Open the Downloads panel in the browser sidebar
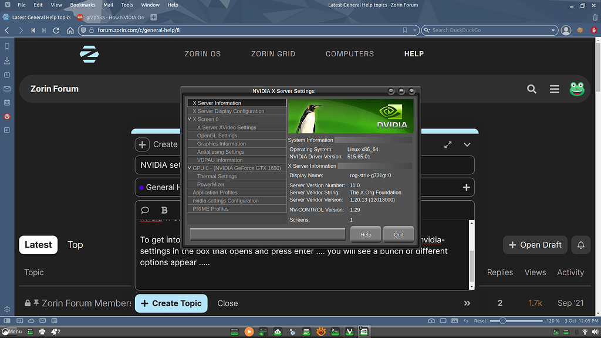The width and height of the screenshot is (601, 338). tap(7, 61)
